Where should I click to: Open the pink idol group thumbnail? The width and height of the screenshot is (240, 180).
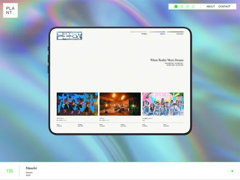(x=163, y=104)
